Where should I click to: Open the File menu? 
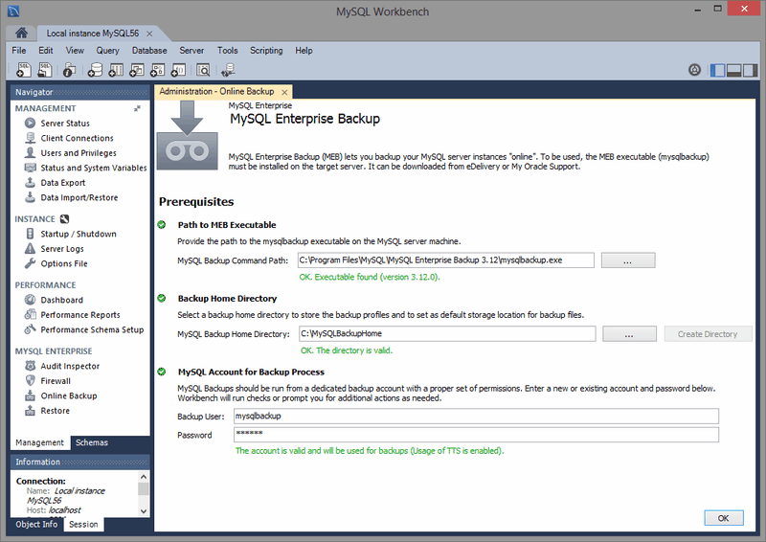pos(19,51)
